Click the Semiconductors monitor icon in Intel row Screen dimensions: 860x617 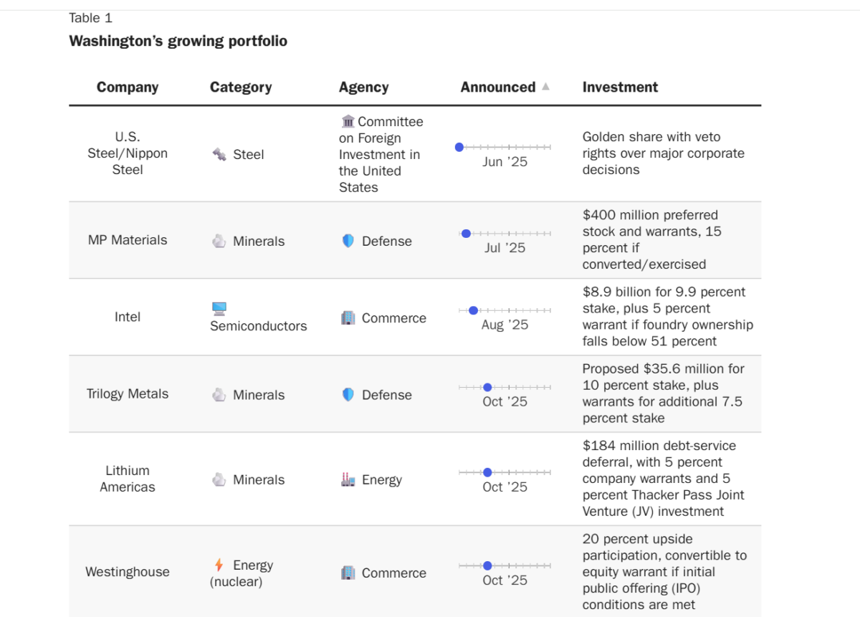[x=219, y=309]
